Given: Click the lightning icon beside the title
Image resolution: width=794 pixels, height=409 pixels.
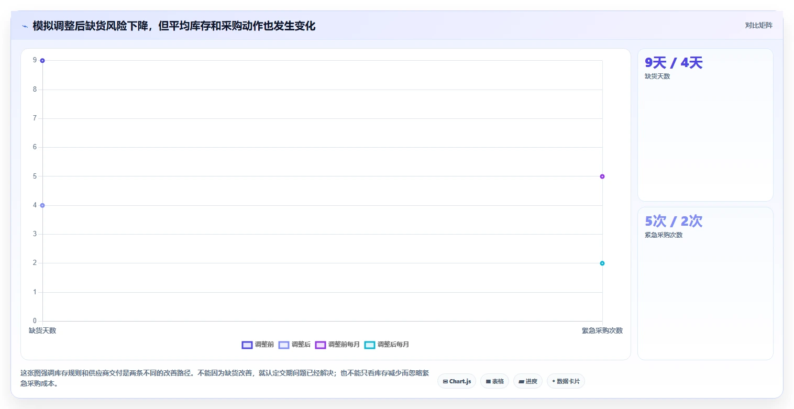Looking at the screenshot, I should 25,26.
